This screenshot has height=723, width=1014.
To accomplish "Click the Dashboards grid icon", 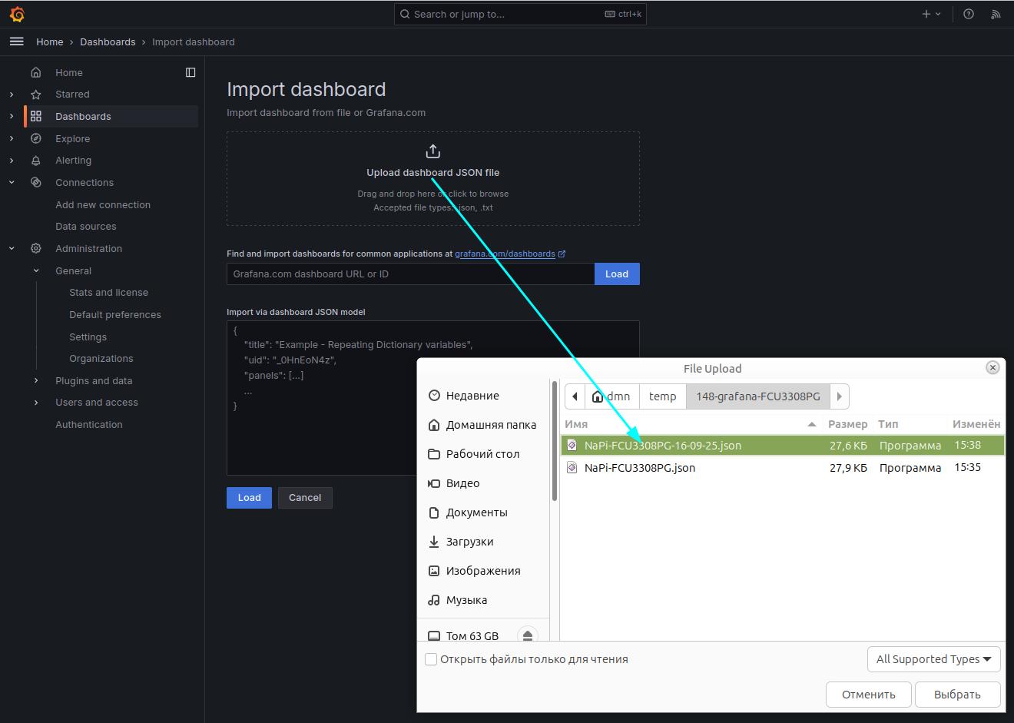I will tap(35, 116).
